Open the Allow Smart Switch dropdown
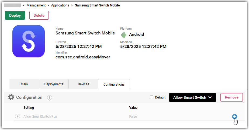 [x=192, y=97]
